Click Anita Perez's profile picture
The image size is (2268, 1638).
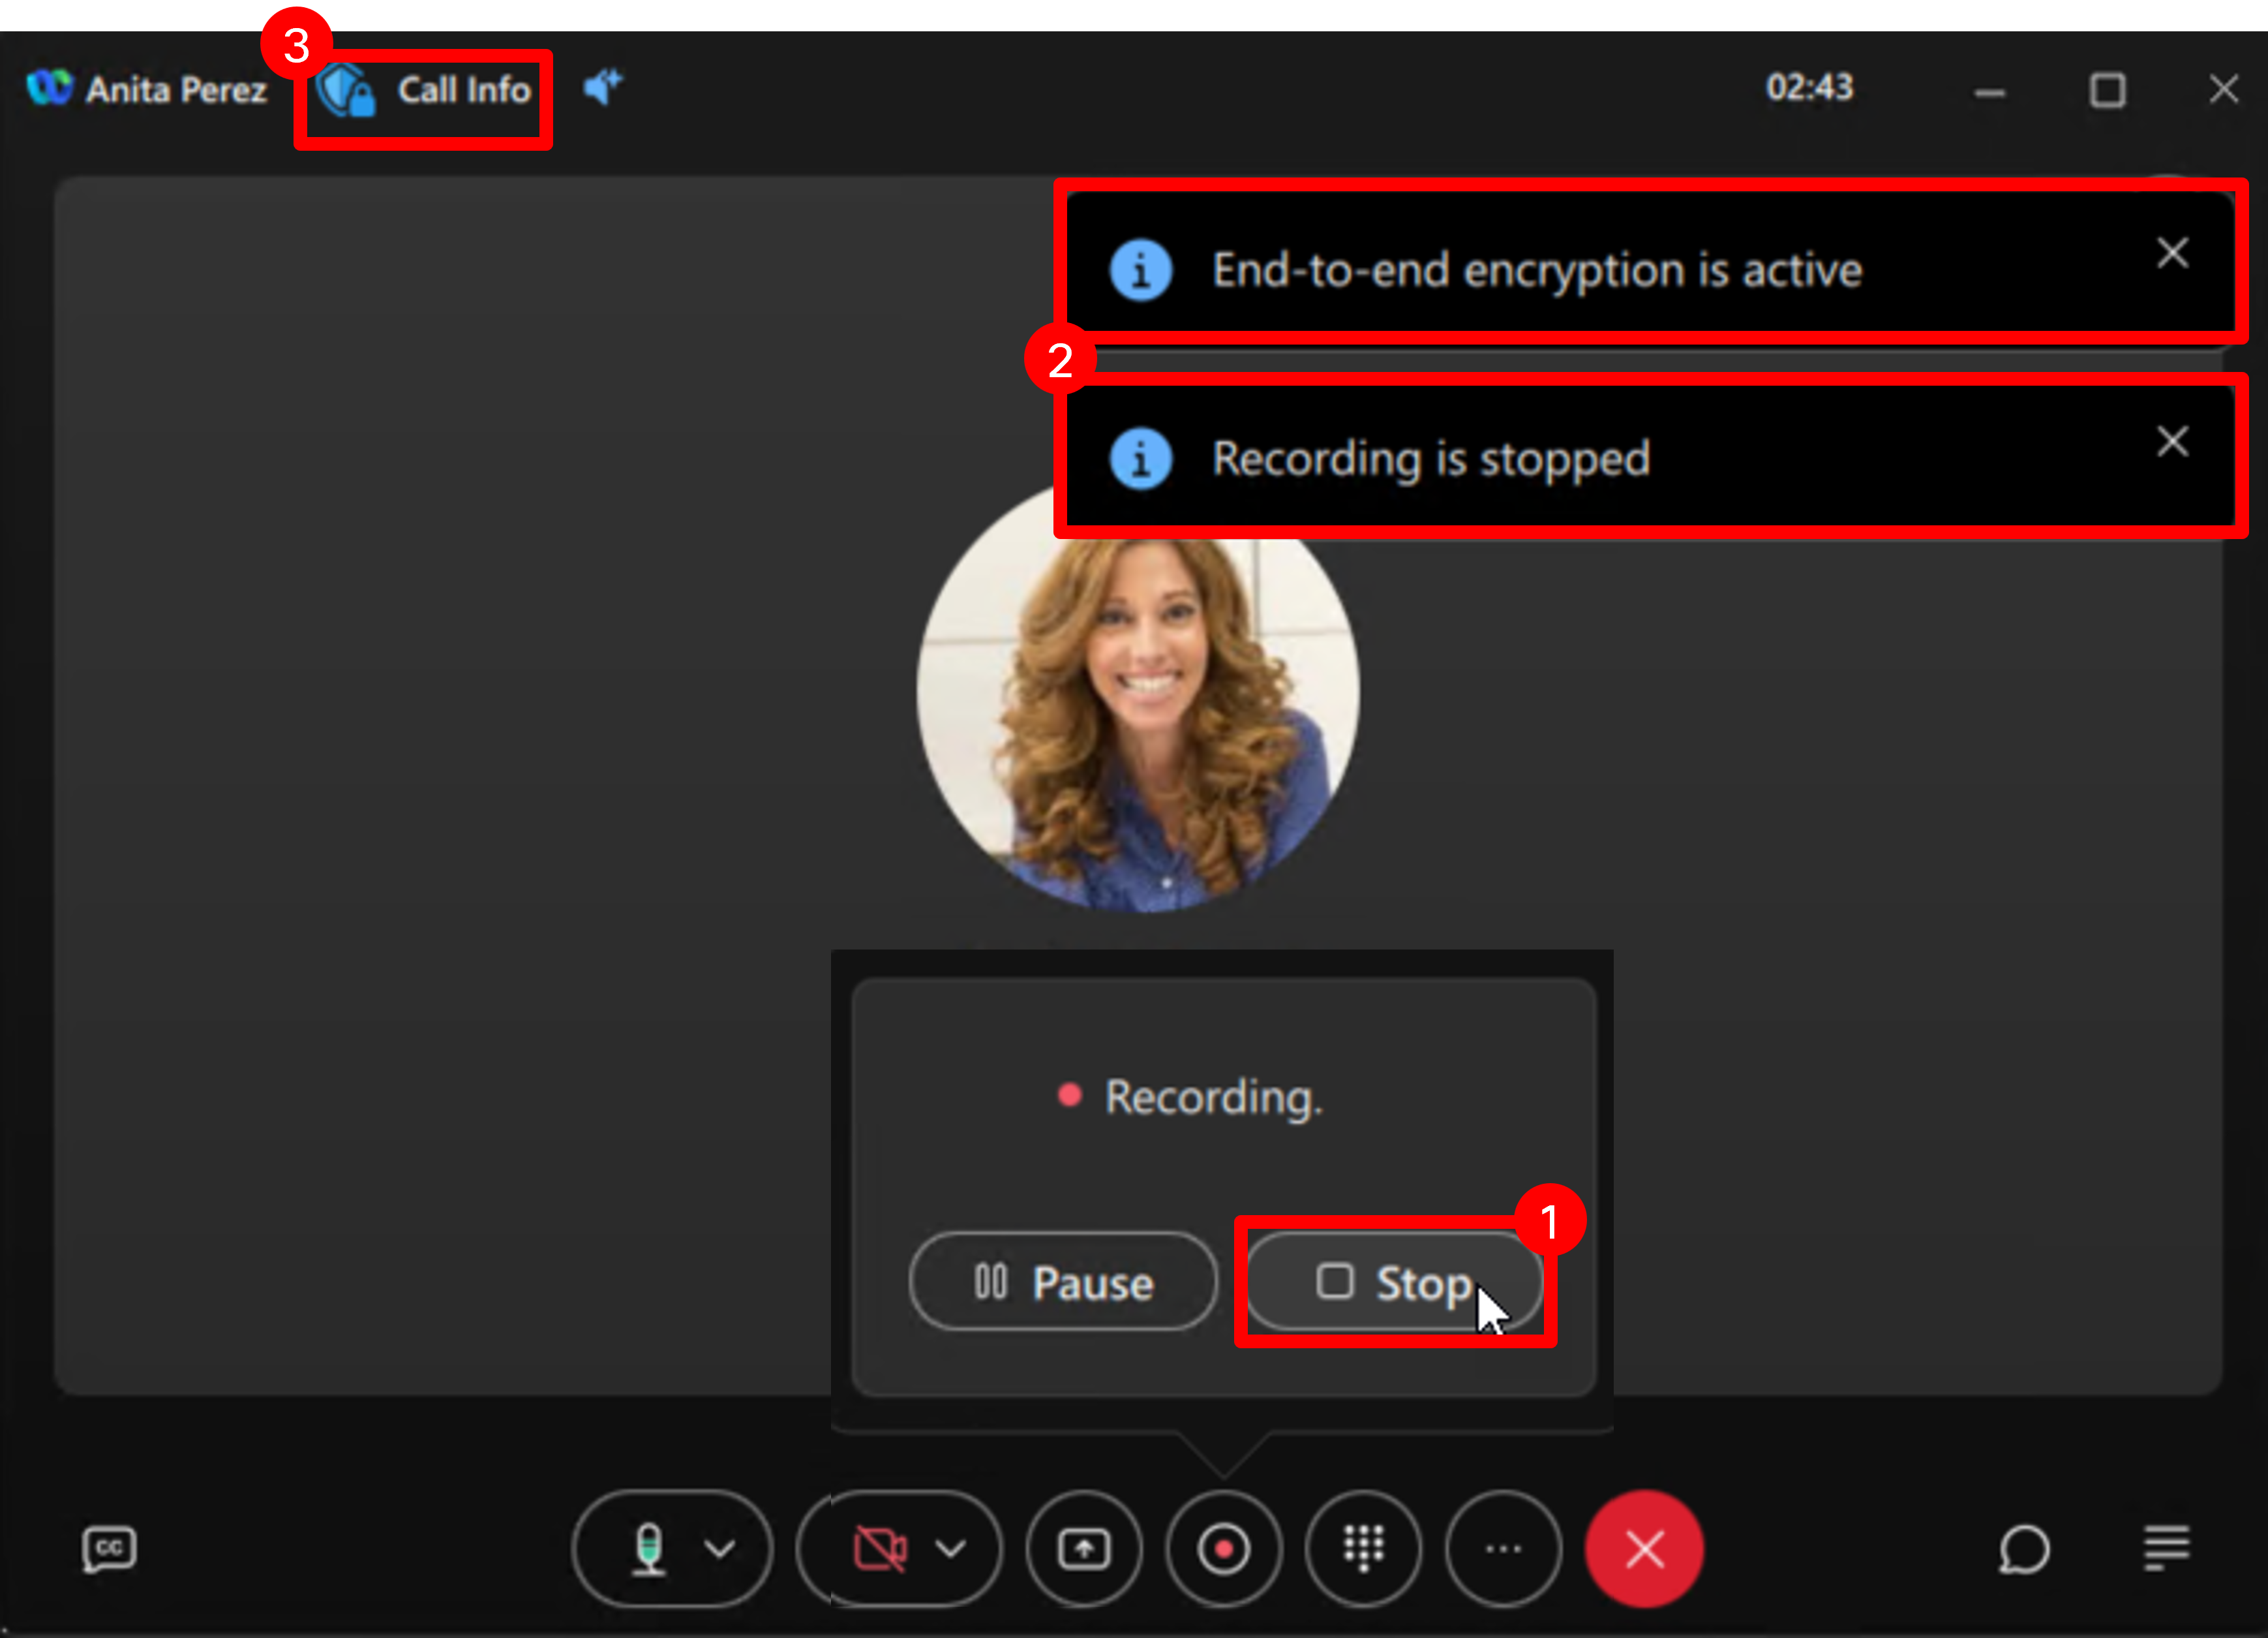tap(1137, 700)
